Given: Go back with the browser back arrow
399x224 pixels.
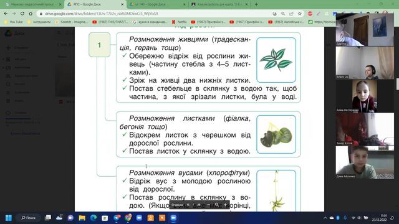Looking at the screenshot, I should click(x=6, y=14).
